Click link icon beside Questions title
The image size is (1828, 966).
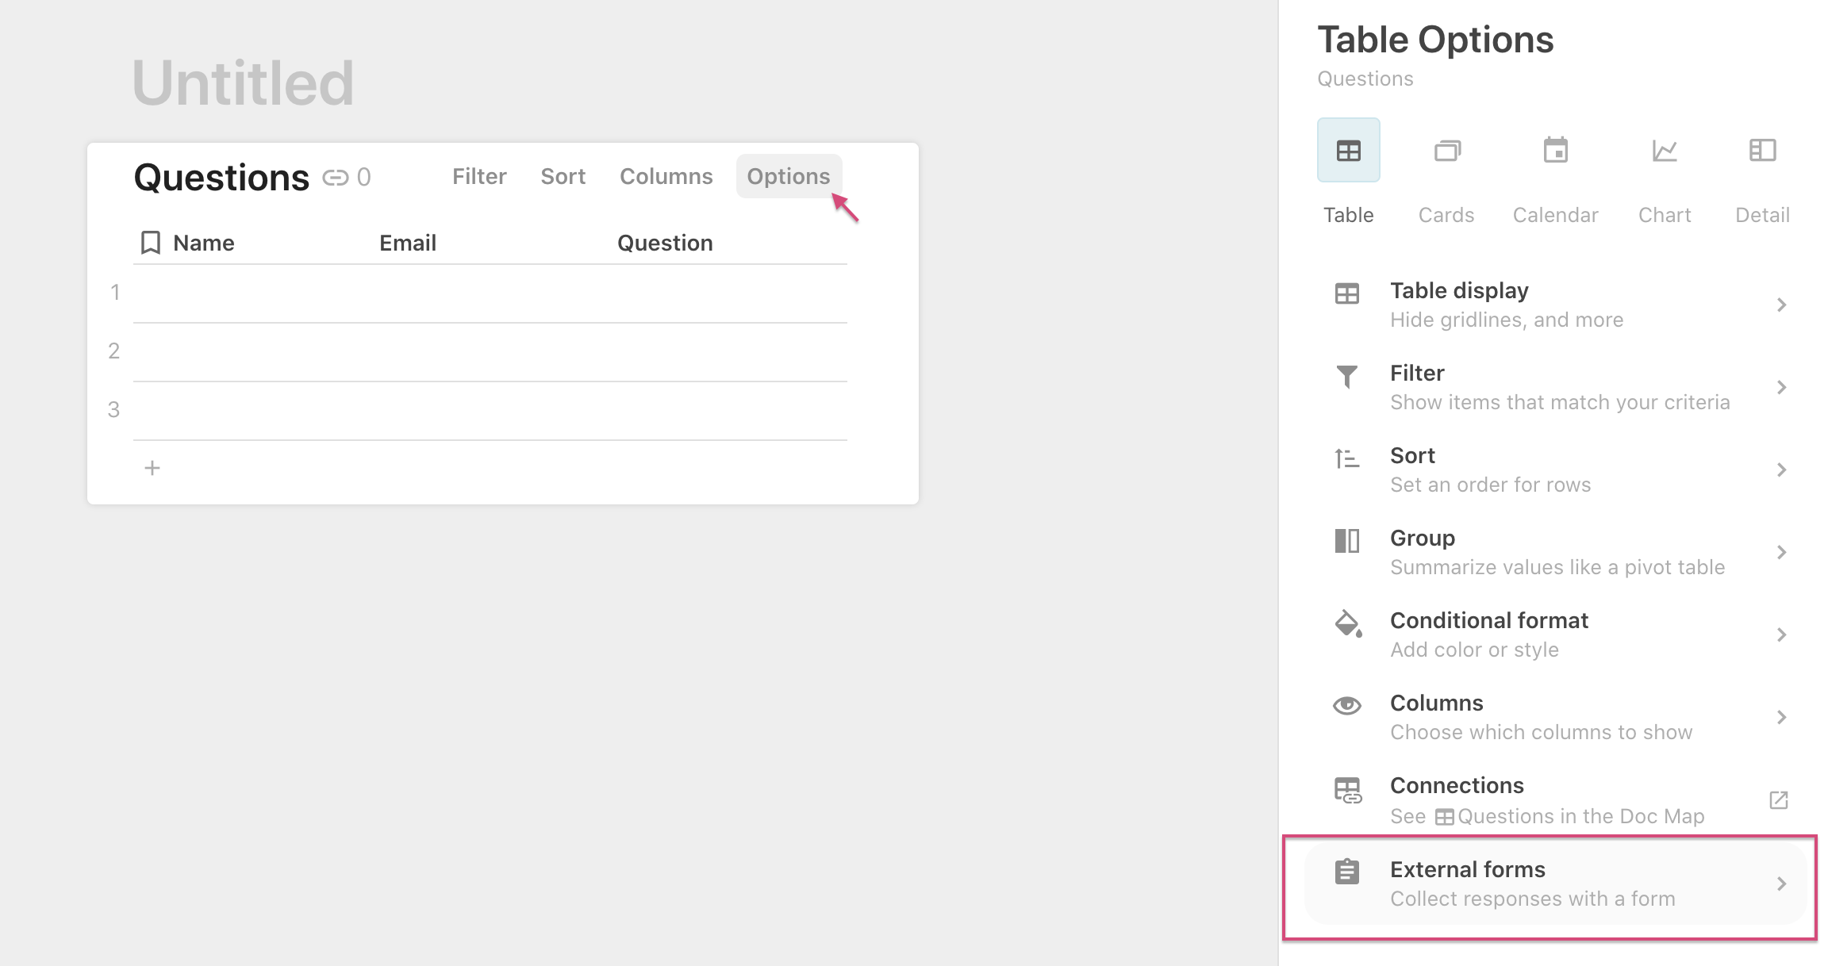pos(336,178)
